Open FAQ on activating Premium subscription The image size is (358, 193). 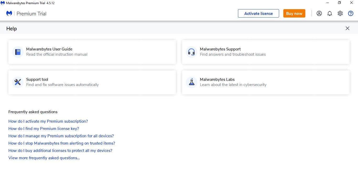click(x=48, y=121)
